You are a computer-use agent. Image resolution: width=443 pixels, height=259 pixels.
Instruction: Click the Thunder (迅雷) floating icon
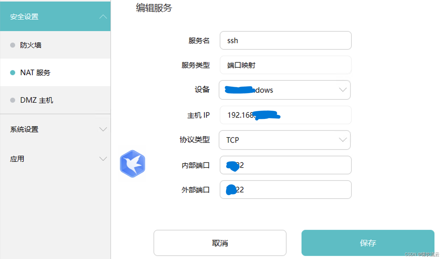(132, 164)
